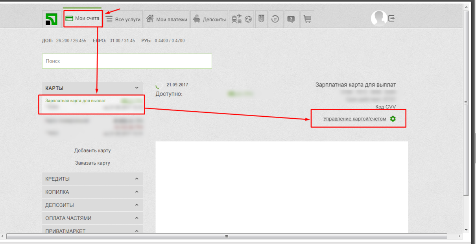Click into the Поиск search field
The height and width of the screenshot is (244, 476).
click(127, 61)
